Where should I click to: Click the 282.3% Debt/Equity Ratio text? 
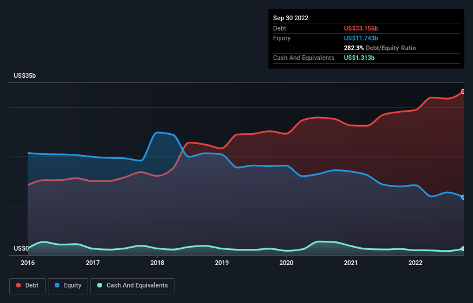point(380,48)
